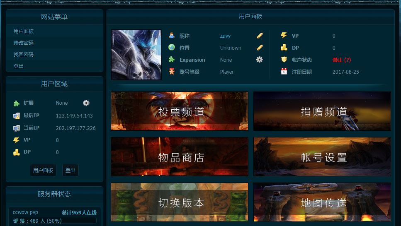This screenshot has height=226, width=401.
Task: Click the red 禁止 (?) account status
Action: point(342,60)
